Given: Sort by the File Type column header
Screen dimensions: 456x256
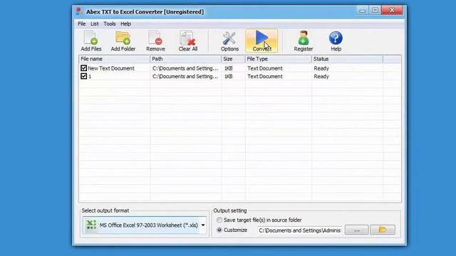Looking at the screenshot, I should coord(279,59).
